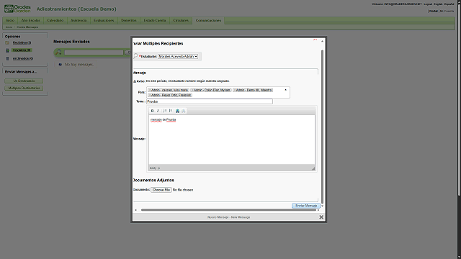Insert numbered list in message editor
461x259 pixels.
click(165, 111)
